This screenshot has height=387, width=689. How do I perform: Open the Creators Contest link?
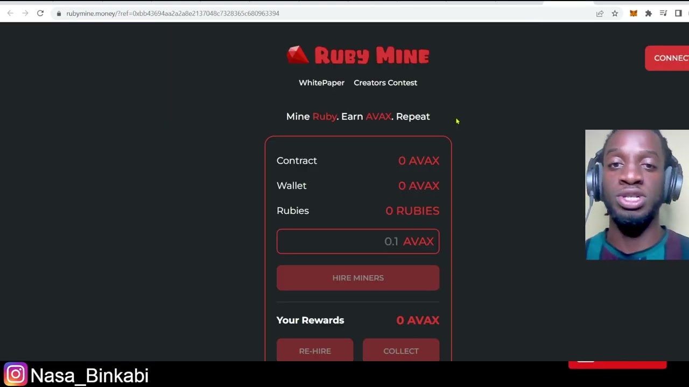coord(385,83)
